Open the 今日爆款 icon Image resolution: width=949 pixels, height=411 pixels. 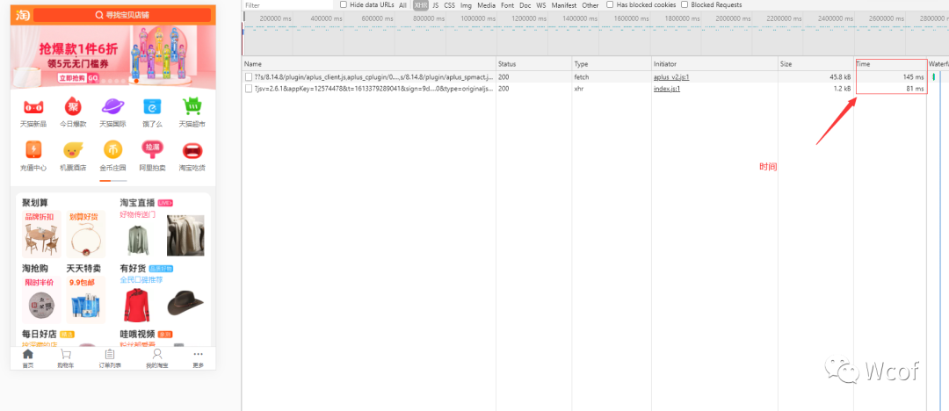[73, 107]
